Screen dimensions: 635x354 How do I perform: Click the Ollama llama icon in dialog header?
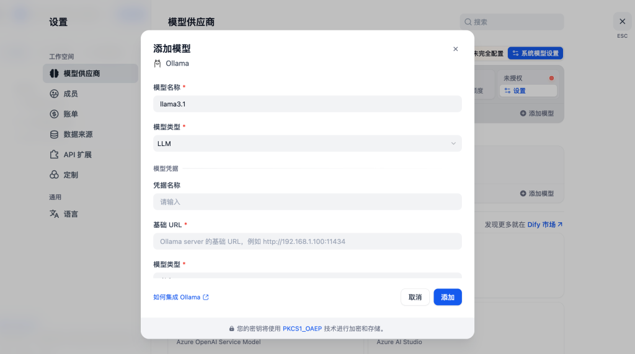tap(158, 63)
